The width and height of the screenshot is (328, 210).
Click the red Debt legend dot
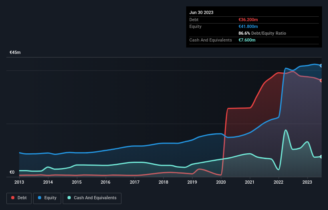[13, 198]
